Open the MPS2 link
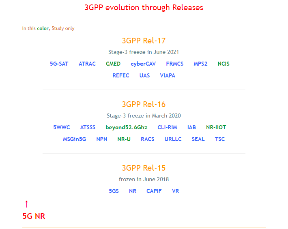This screenshot has width=288, height=229. pos(200,64)
